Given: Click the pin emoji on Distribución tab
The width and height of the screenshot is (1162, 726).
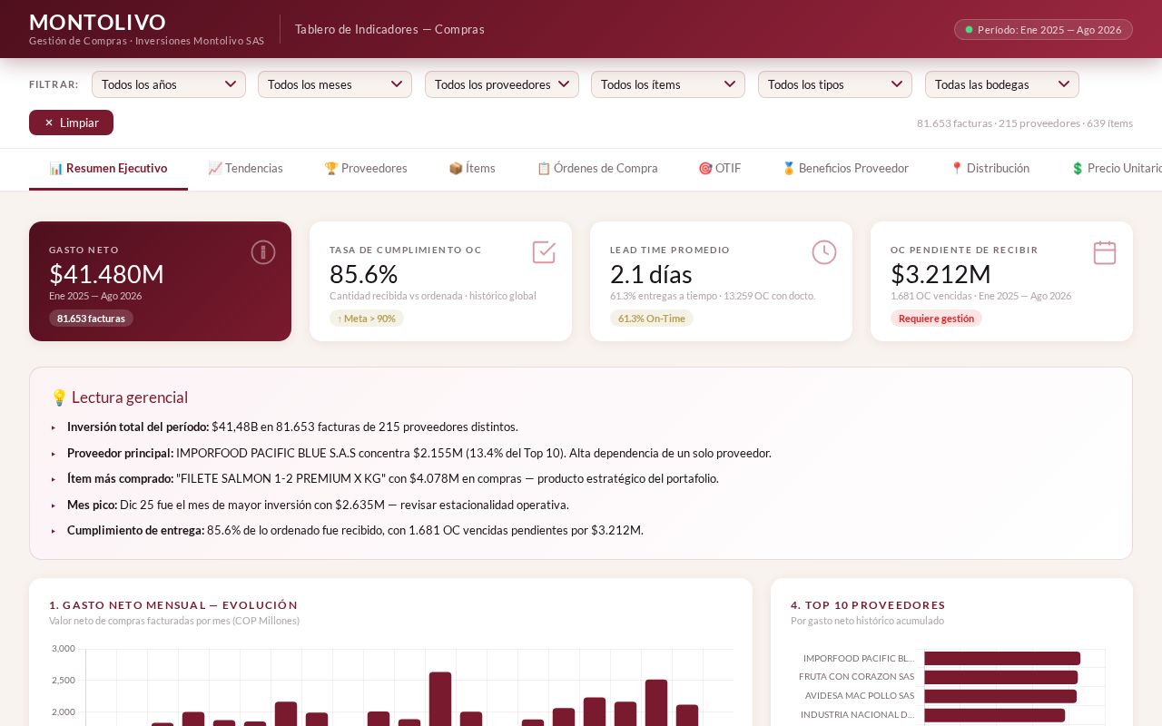Looking at the screenshot, I should coord(957,169).
